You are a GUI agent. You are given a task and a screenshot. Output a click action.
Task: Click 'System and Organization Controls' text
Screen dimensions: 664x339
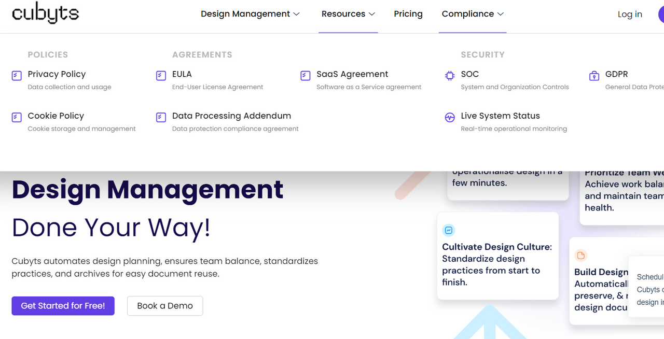(515, 87)
